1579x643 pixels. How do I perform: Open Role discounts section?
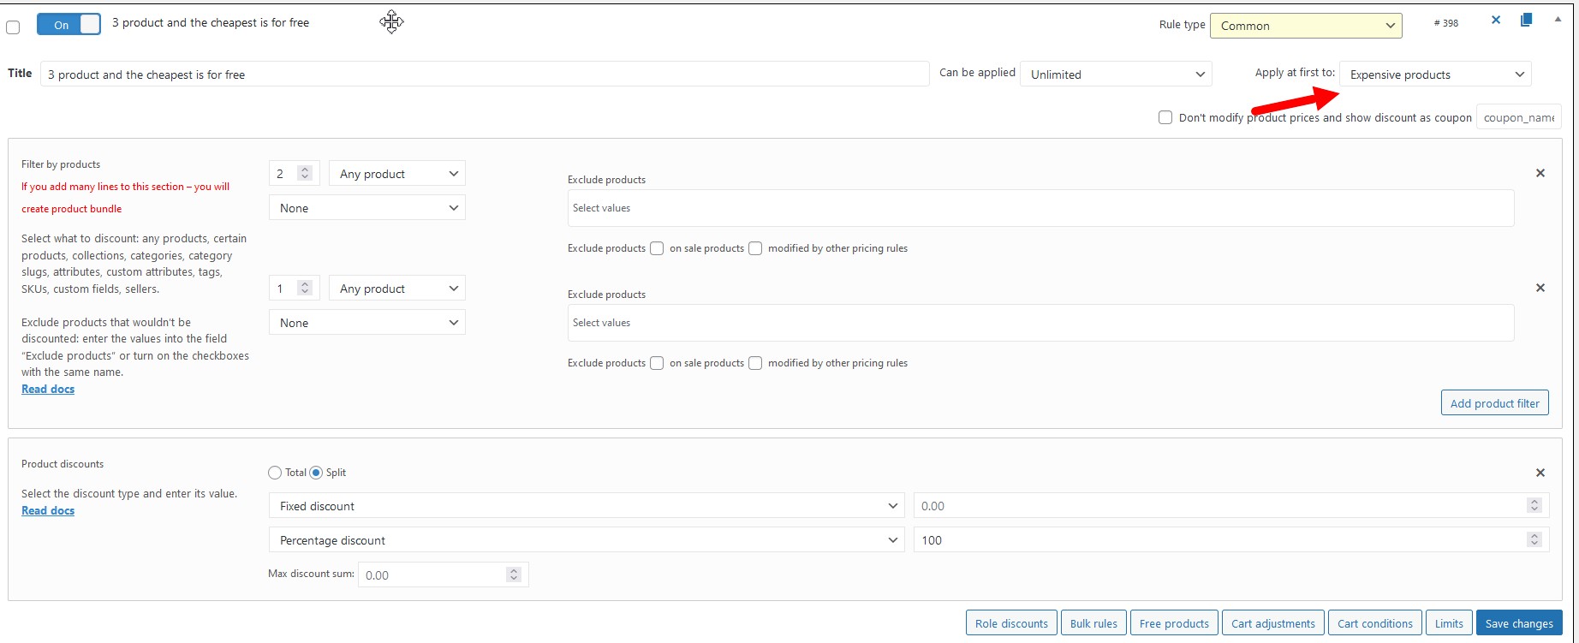click(1011, 623)
